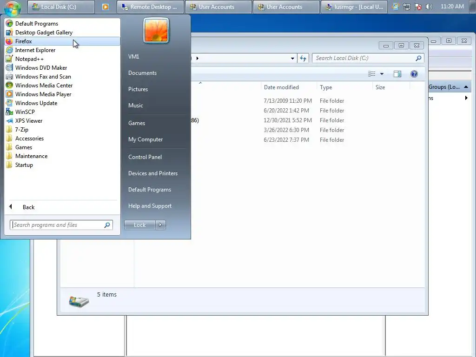Open Internet Explorer
Image resolution: width=476 pixels, height=357 pixels.
pyautogui.click(x=62, y=50)
